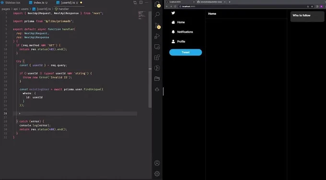The height and width of the screenshot is (180, 326).
Task: Toggle the browser side panel icon
Action: point(317,6)
